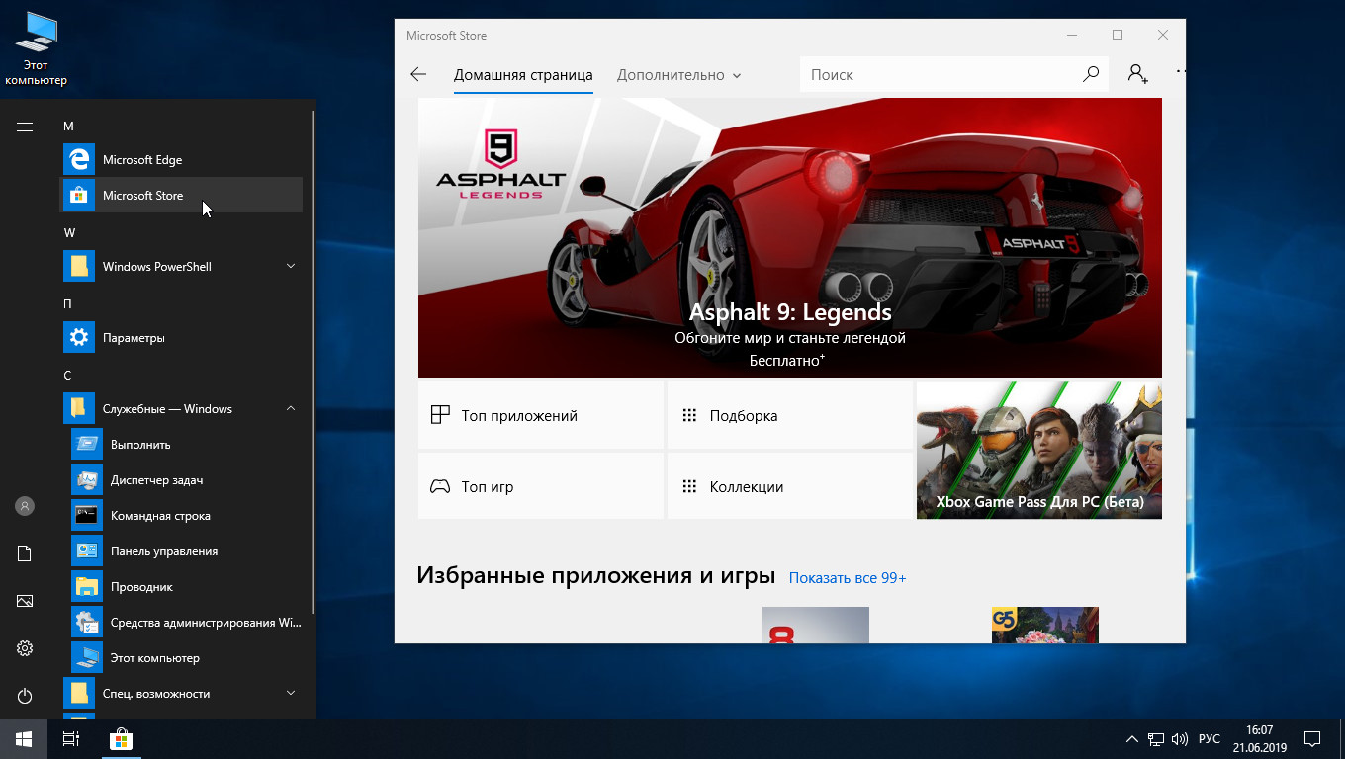1345x759 pixels.
Task: Open the Action Center notification icon
Action: pos(1312,739)
